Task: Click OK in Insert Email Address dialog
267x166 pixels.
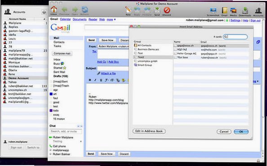Action: (x=241, y=132)
